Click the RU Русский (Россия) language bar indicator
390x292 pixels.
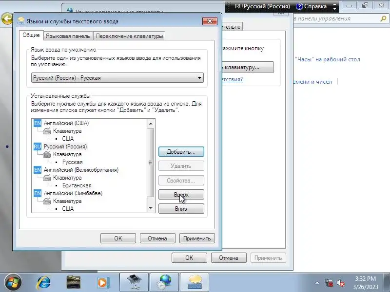coord(262,6)
